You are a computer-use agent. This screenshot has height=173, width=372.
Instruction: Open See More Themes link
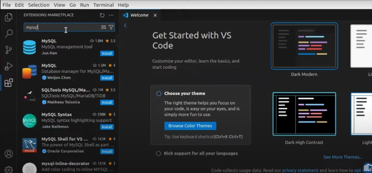tap(343, 157)
